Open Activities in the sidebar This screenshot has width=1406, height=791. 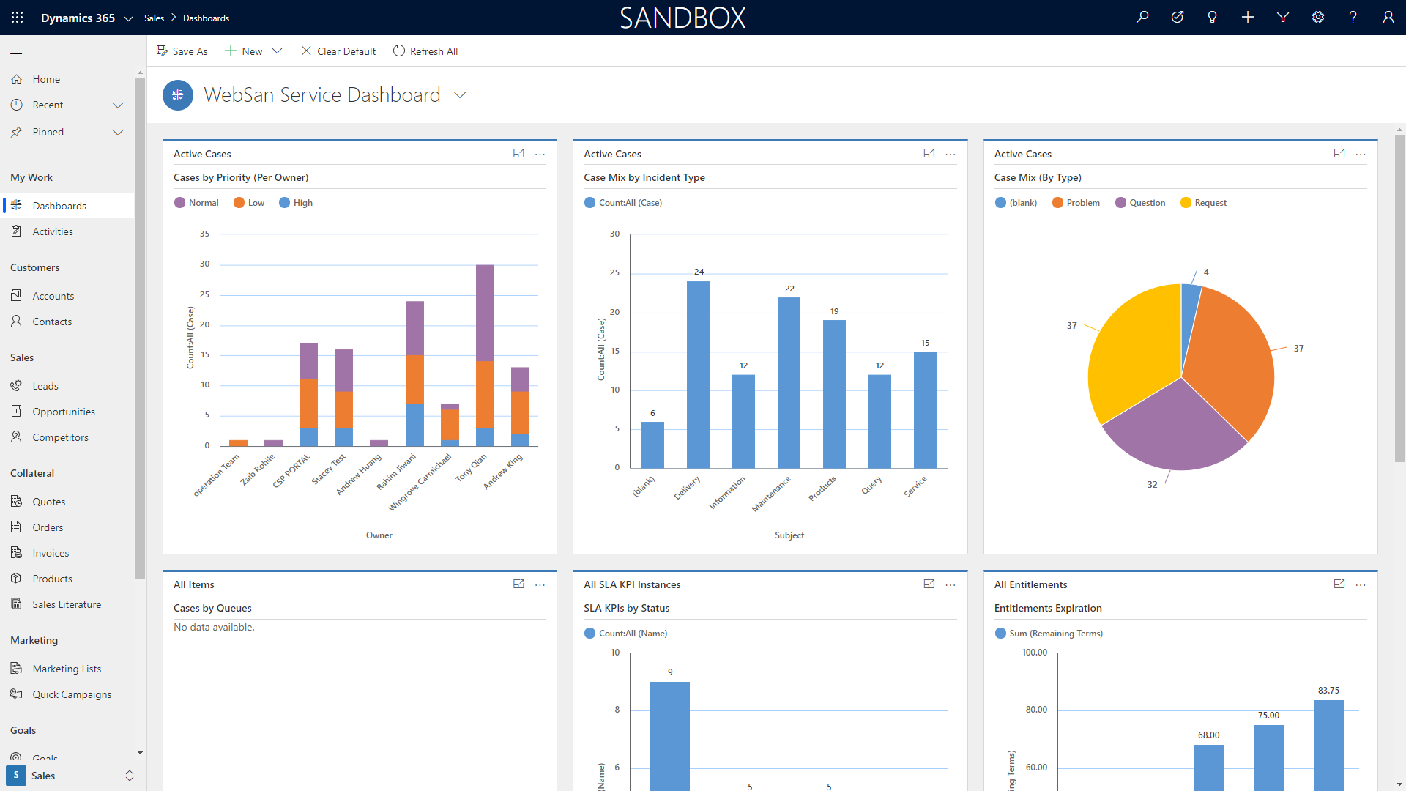point(68,231)
